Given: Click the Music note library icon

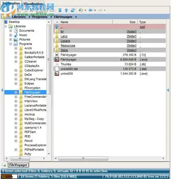Looking at the screenshot, I should 16,35.
